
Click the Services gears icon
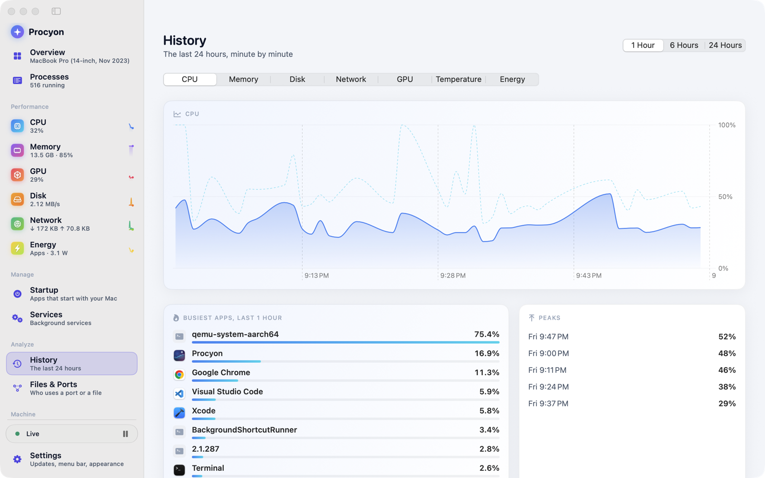(x=17, y=318)
